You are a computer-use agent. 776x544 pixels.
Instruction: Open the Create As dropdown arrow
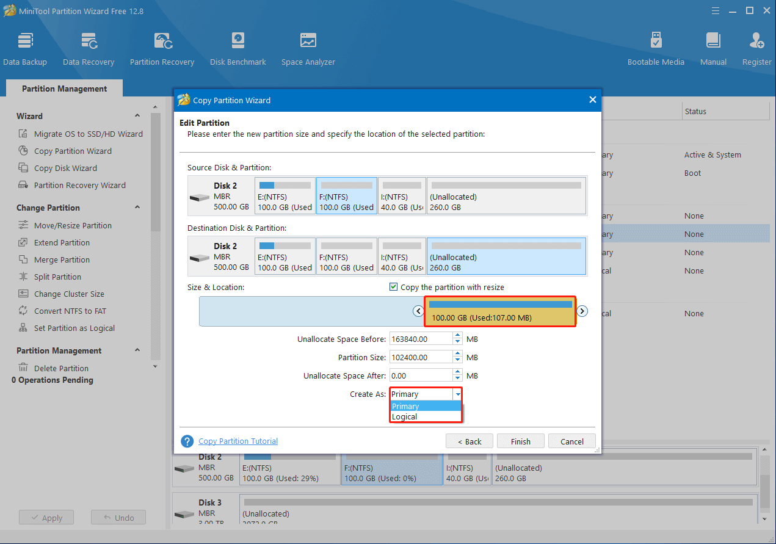(457, 394)
